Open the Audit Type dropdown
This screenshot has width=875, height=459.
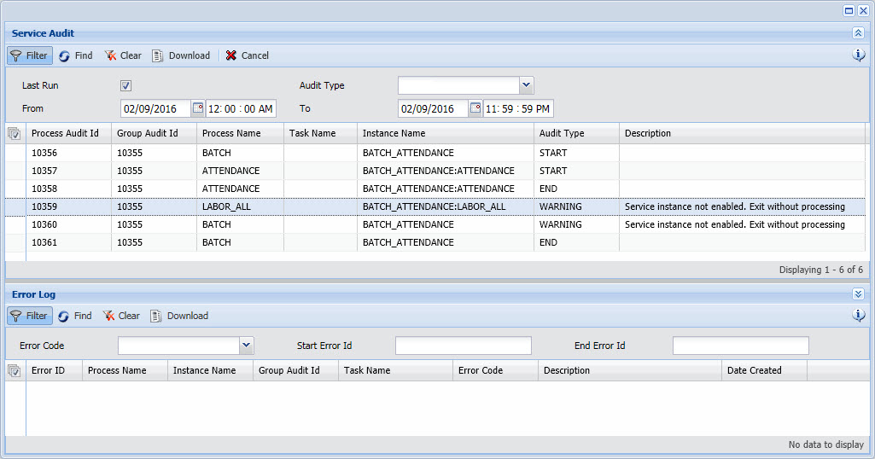(526, 85)
